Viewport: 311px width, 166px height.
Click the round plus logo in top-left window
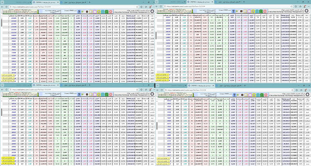point(152,11)
